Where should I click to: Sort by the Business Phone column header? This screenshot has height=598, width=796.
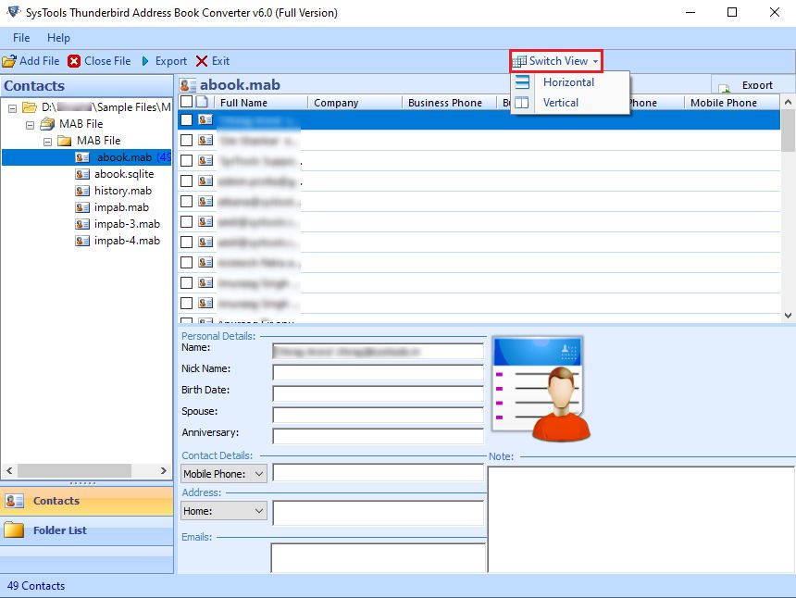click(449, 103)
